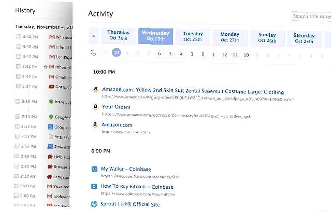332x212 pixels.
Task: Click the Gmail icon beside 'We shou'
Action: [52, 37]
